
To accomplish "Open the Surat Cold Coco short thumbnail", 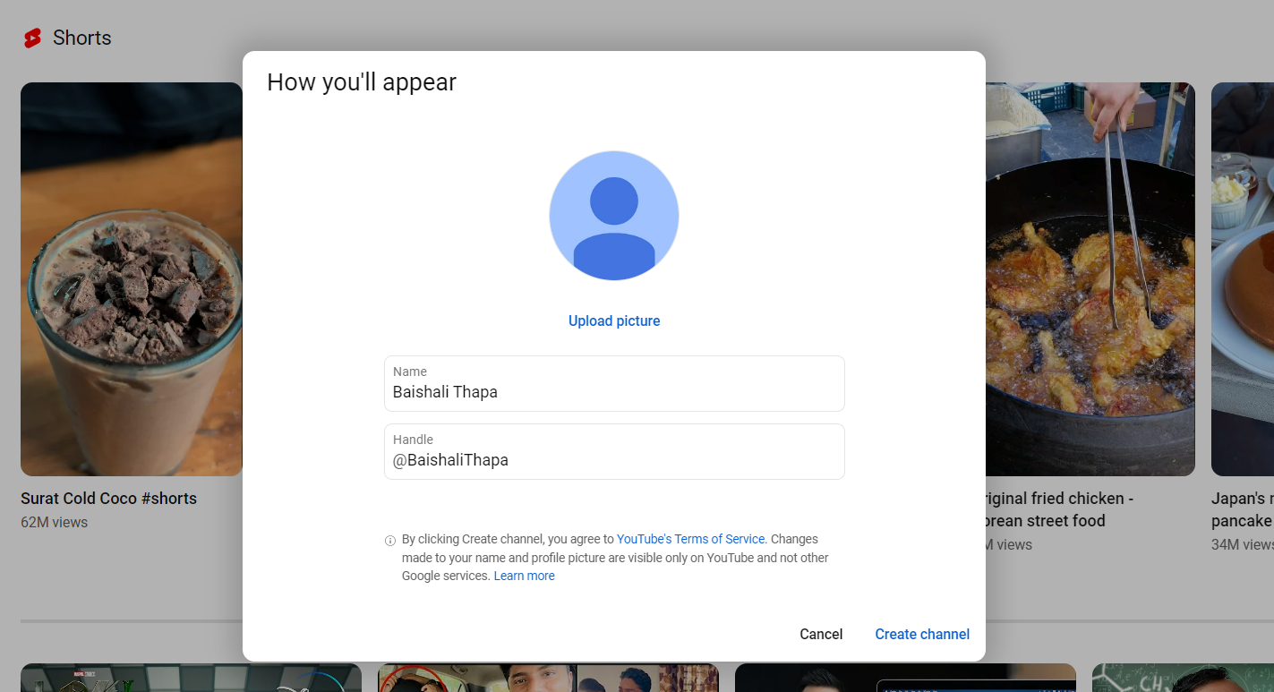I will [132, 279].
